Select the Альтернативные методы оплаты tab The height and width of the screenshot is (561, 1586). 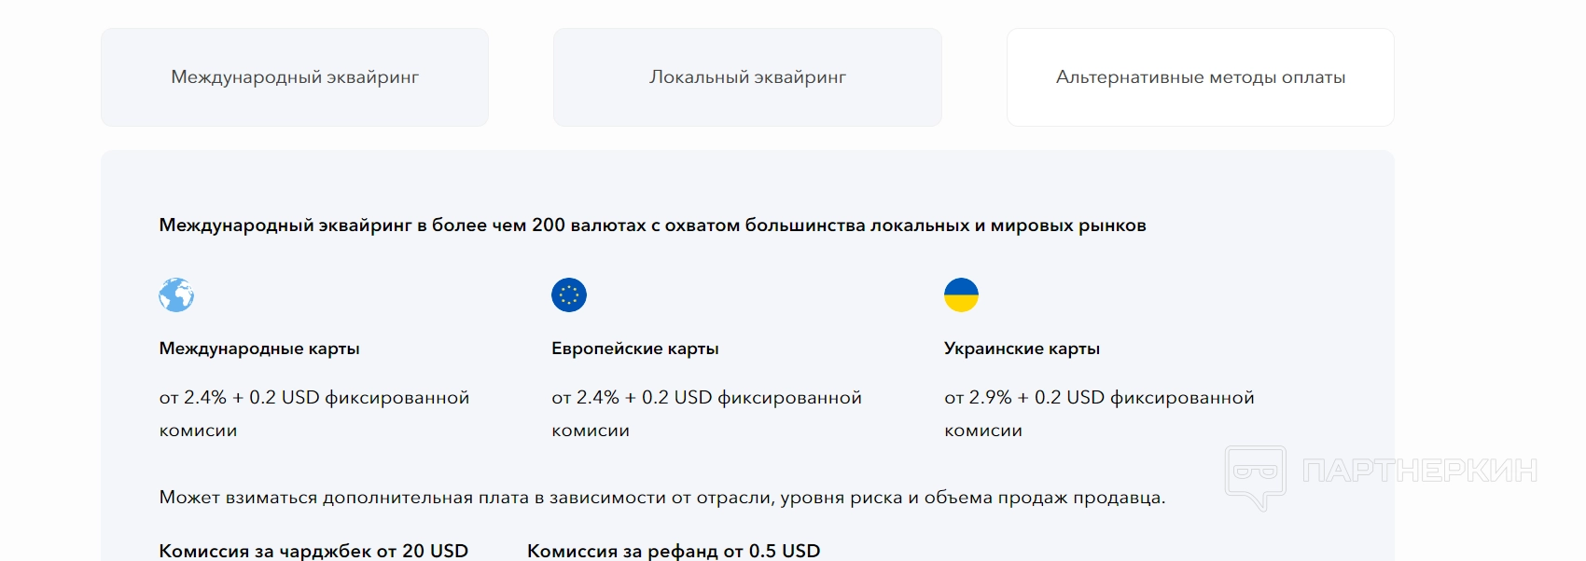point(1200,77)
